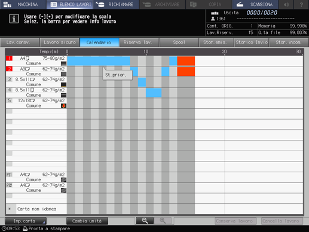Click tray 3 paper level icon
The height and width of the screenshot is (232, 309).
click(x=63, y=84)
